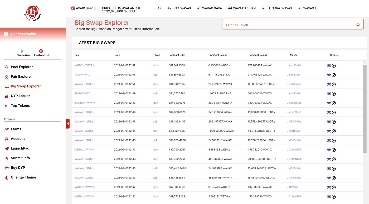Open maker address ...12cfb95b
This screenshot has height=204, width=369.
[x=294, y=131]
